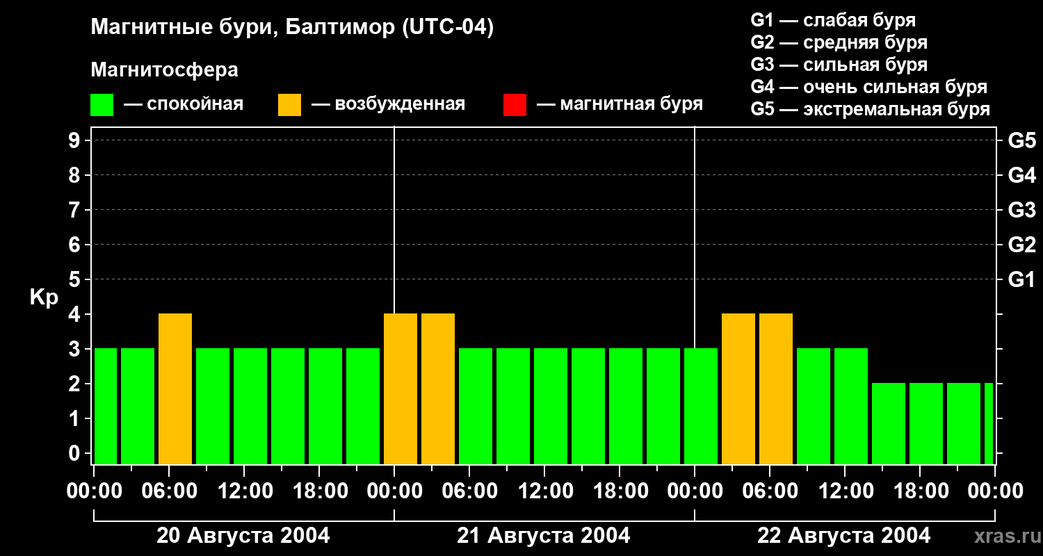Click the G5 label on the right axis
The height and width of the screenshot is (556, 1043).
click(1021, 140)
